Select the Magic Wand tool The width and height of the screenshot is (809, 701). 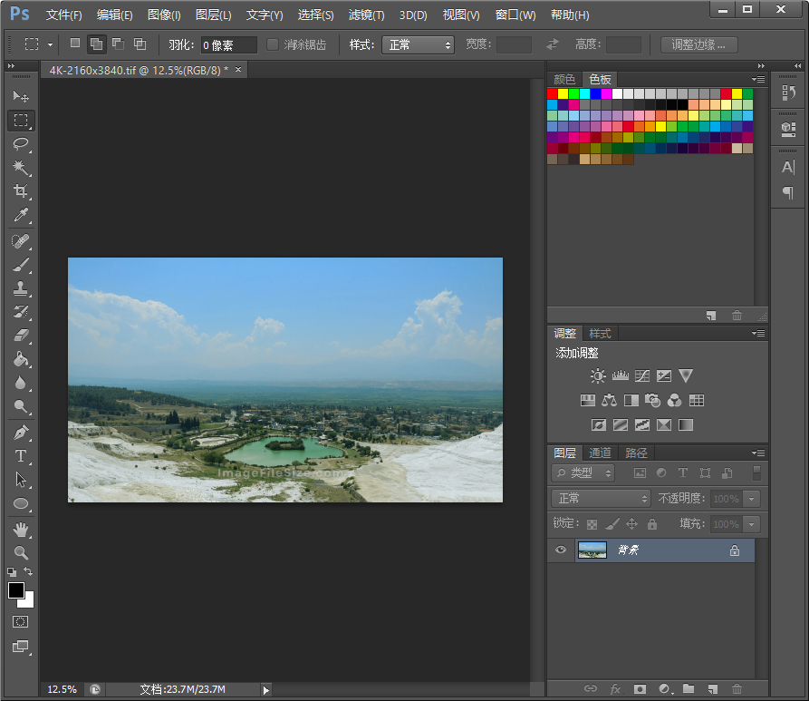(21, 168)
